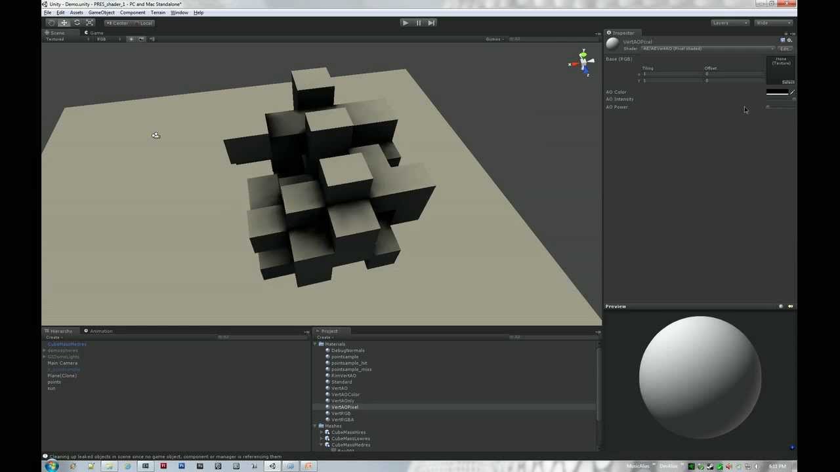
Task: Click the Tiling X input field
Action: pyautogui.click(x=673, y=74)
